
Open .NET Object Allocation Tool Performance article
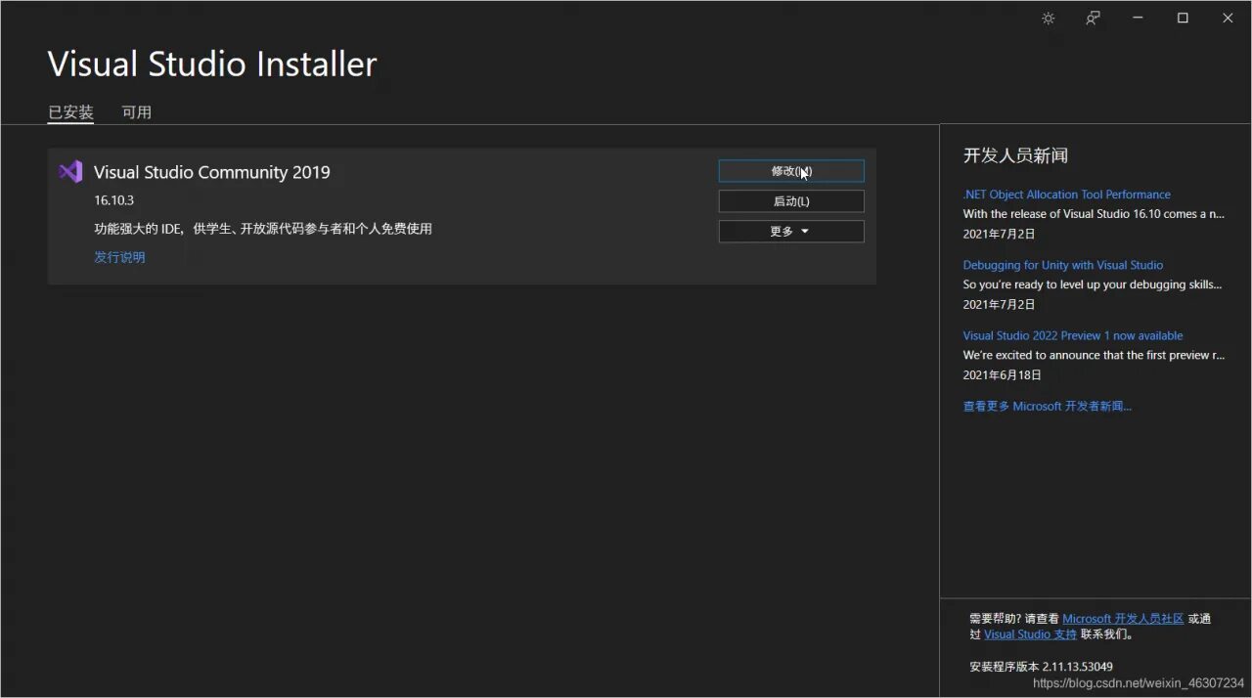pos(1066,195)
